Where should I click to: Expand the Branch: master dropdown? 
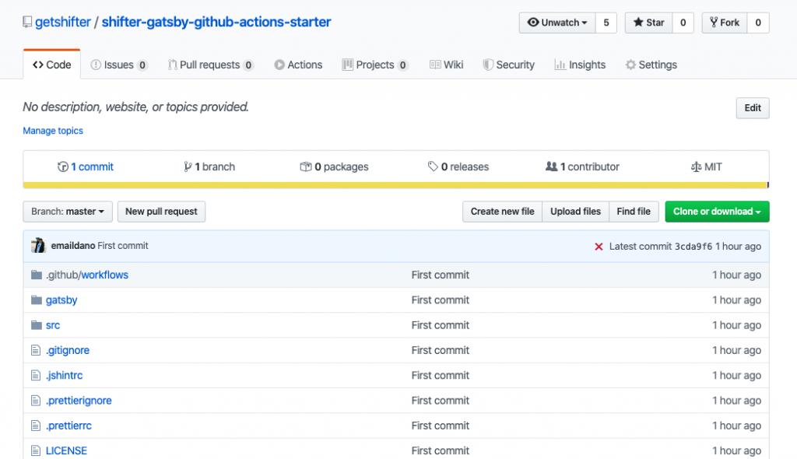coord(68,212)
